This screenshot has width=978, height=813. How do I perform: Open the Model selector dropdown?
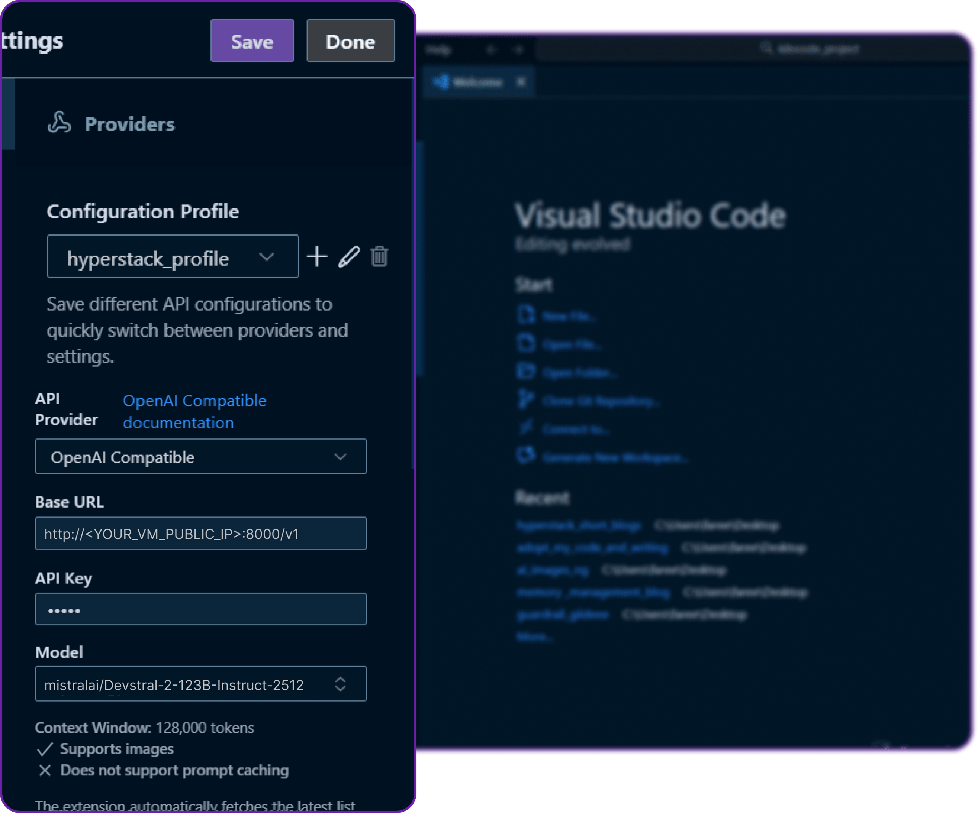340,684
